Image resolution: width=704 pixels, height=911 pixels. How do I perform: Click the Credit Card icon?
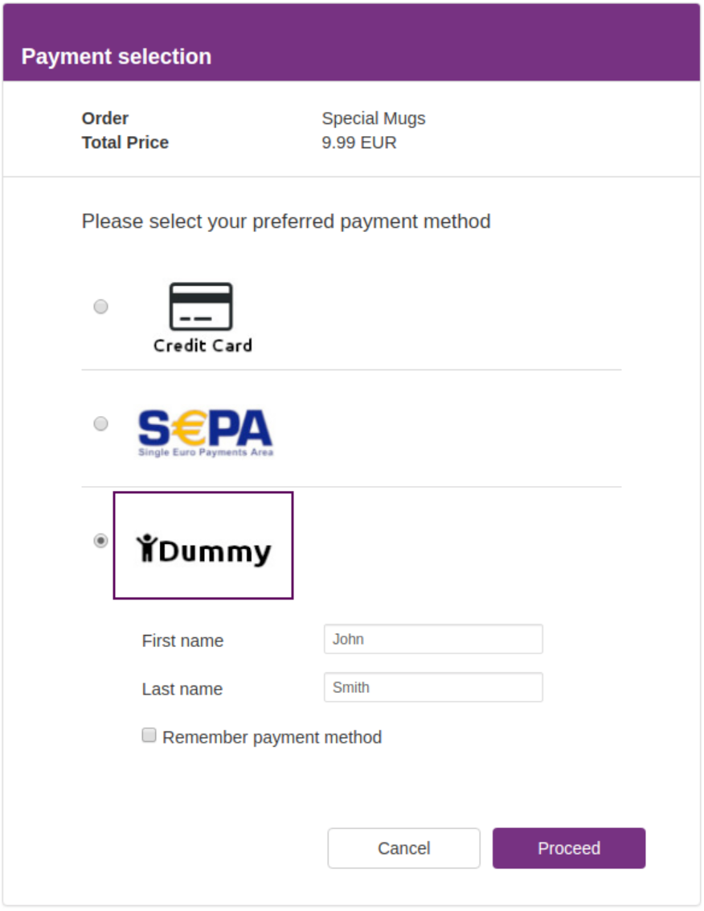point(201,306)
